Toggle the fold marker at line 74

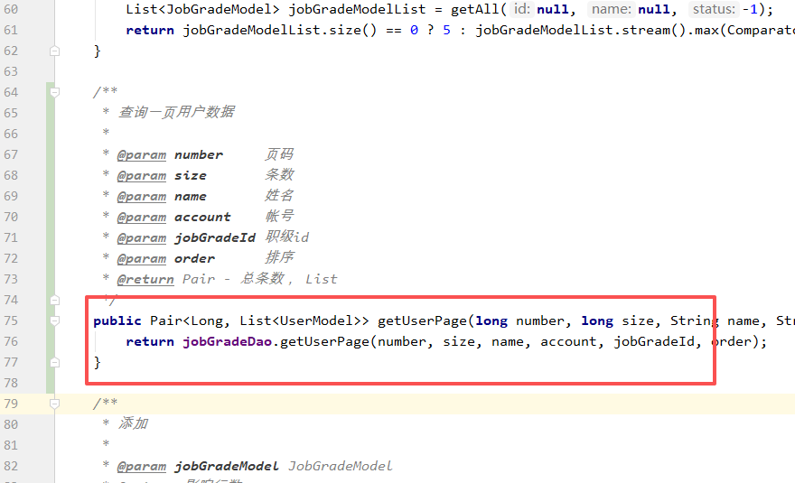coord(55,300)
